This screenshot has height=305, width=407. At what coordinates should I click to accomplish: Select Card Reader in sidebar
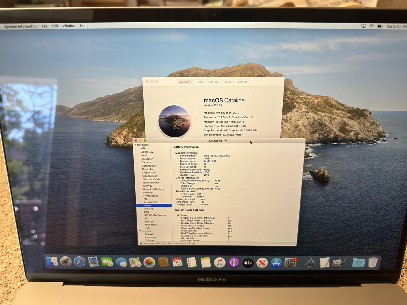click(x=149, y=166)
